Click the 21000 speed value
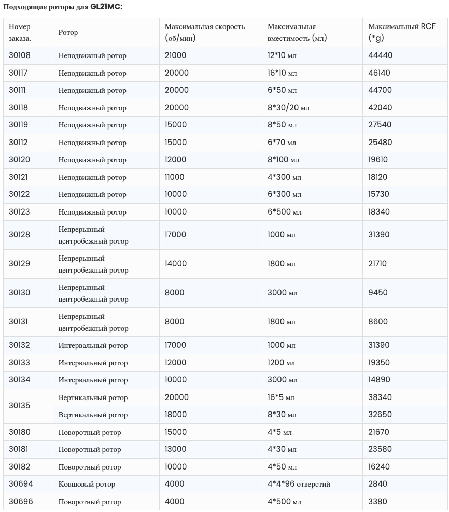 coord(176,55)
